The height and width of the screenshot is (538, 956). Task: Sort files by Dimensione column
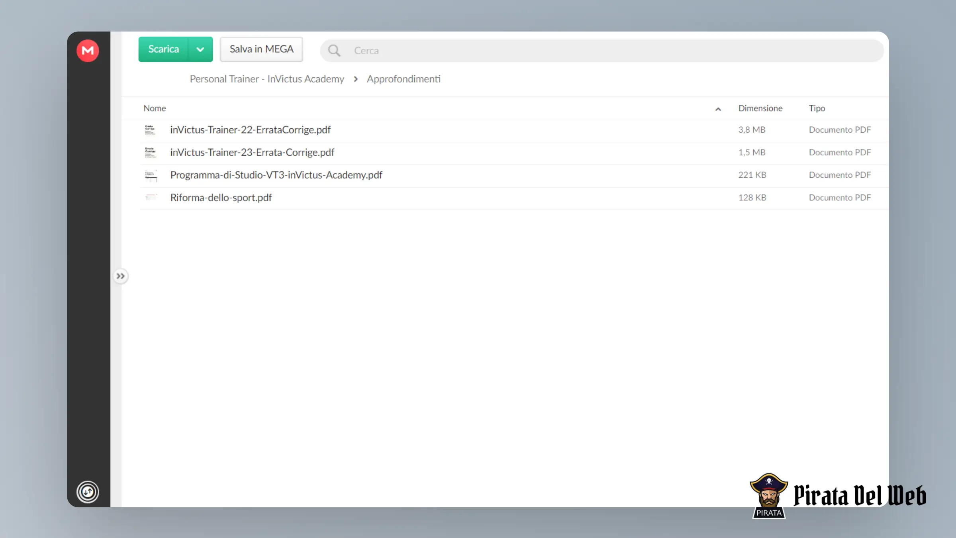(760, 108)
